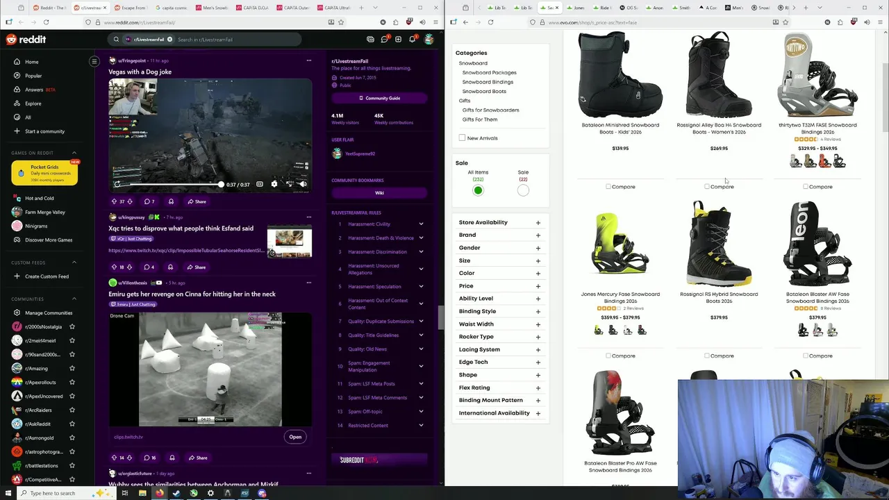Switch to the Smith tab in evo browser

tap(681, 8)
